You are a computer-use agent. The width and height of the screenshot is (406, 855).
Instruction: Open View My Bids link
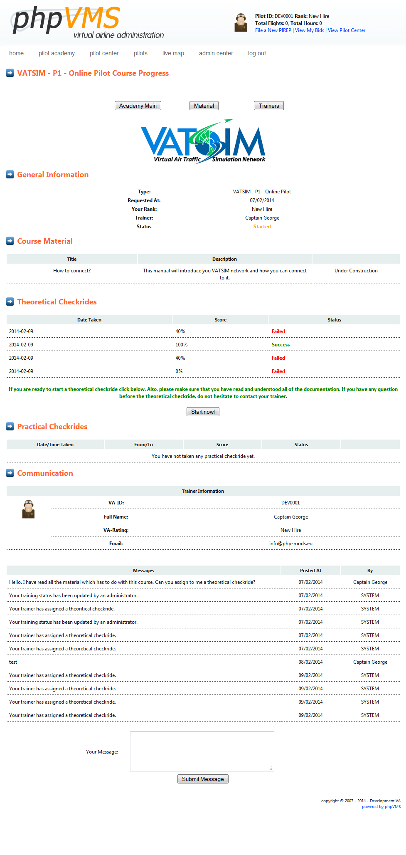pyautogui.click(x=310, y=30)
